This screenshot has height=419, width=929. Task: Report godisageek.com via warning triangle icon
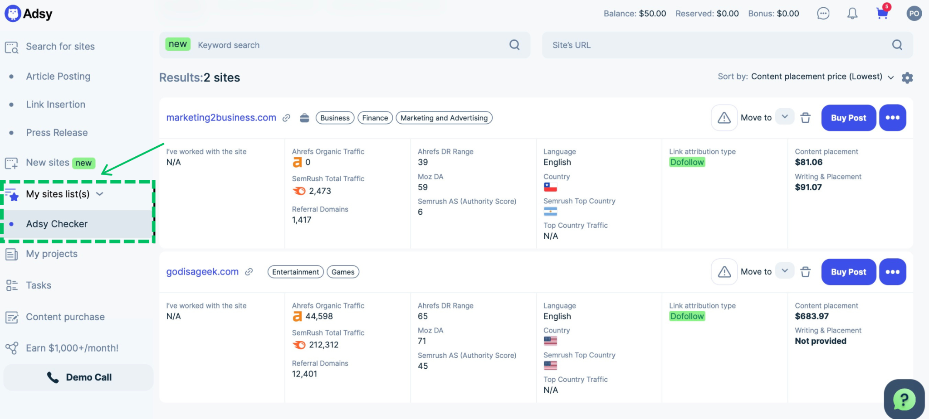[724, 272]
